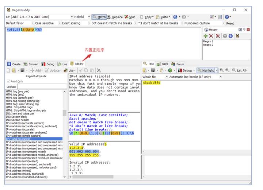This screenshot has width=263, height=190.
Task: Open library file folder icon
Action: click(14, 70)
